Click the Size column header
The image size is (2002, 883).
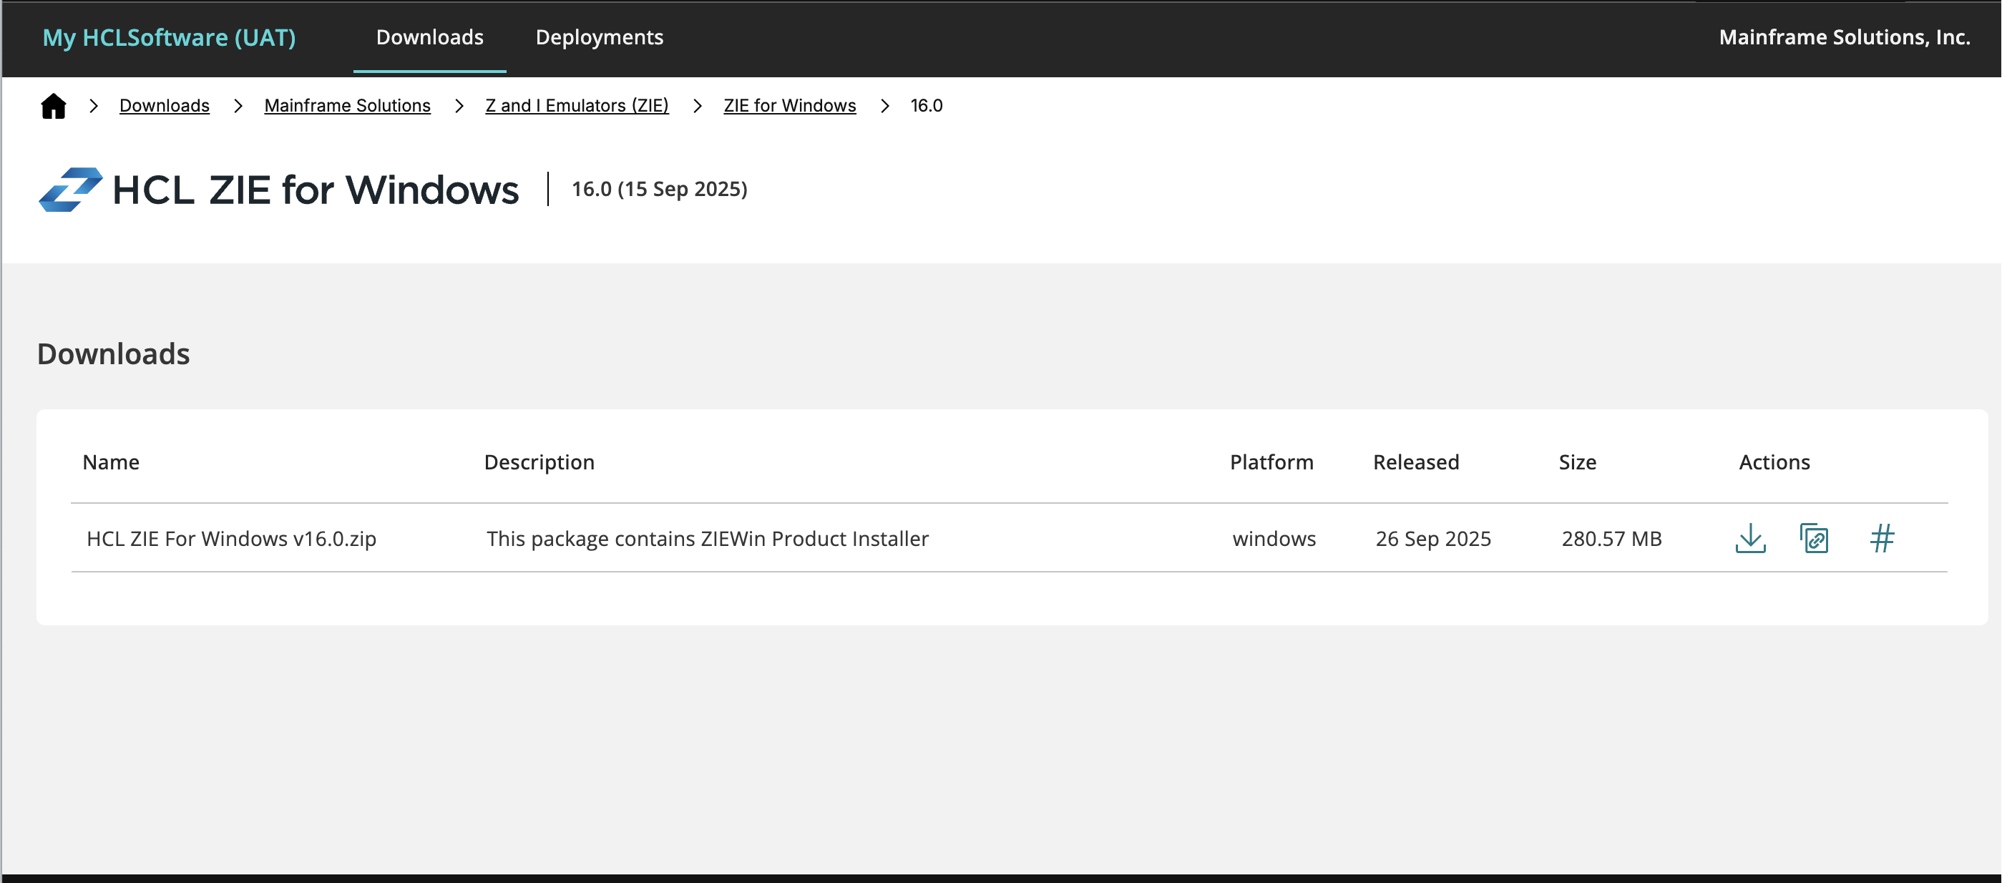click(x=1577, y=462)
